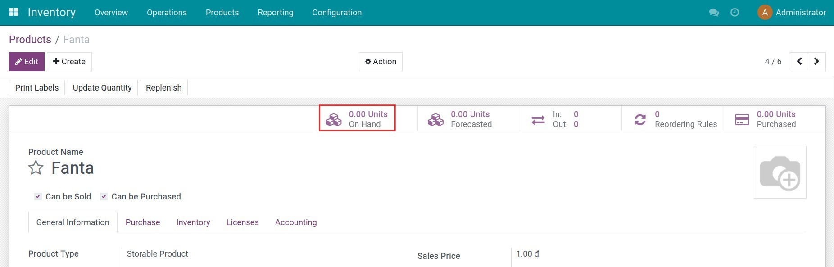The width and height of the screenshot is (834, 267).
Task: Uncheck the Can be Purchased checkbox
Action: click(104, 196)
